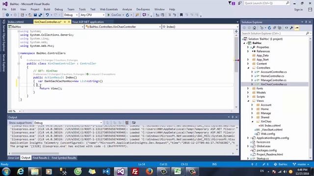Click the Undo arrow icon
Image resolution: width=314 pixels, height=176 pixels.
pyautogui.click(x=47, y=15)
